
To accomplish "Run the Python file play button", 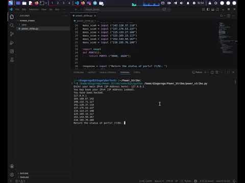I will 222,16.
